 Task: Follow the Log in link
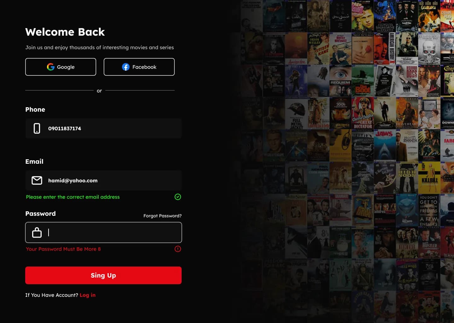(x=88, y=295)
